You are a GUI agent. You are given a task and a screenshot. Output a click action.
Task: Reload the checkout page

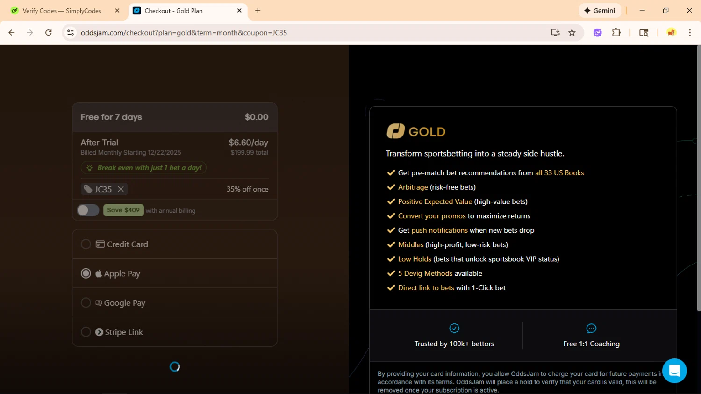[49, 33]
